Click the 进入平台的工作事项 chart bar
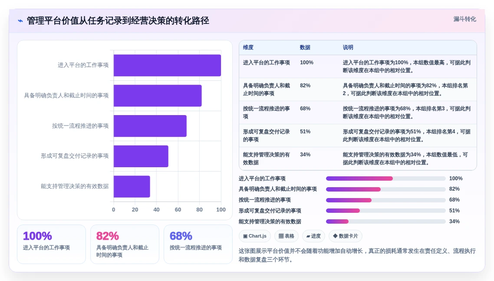Image resolution: width=494 pixels, height=281 pixels. pyautogui.click(x=167, y=65)
